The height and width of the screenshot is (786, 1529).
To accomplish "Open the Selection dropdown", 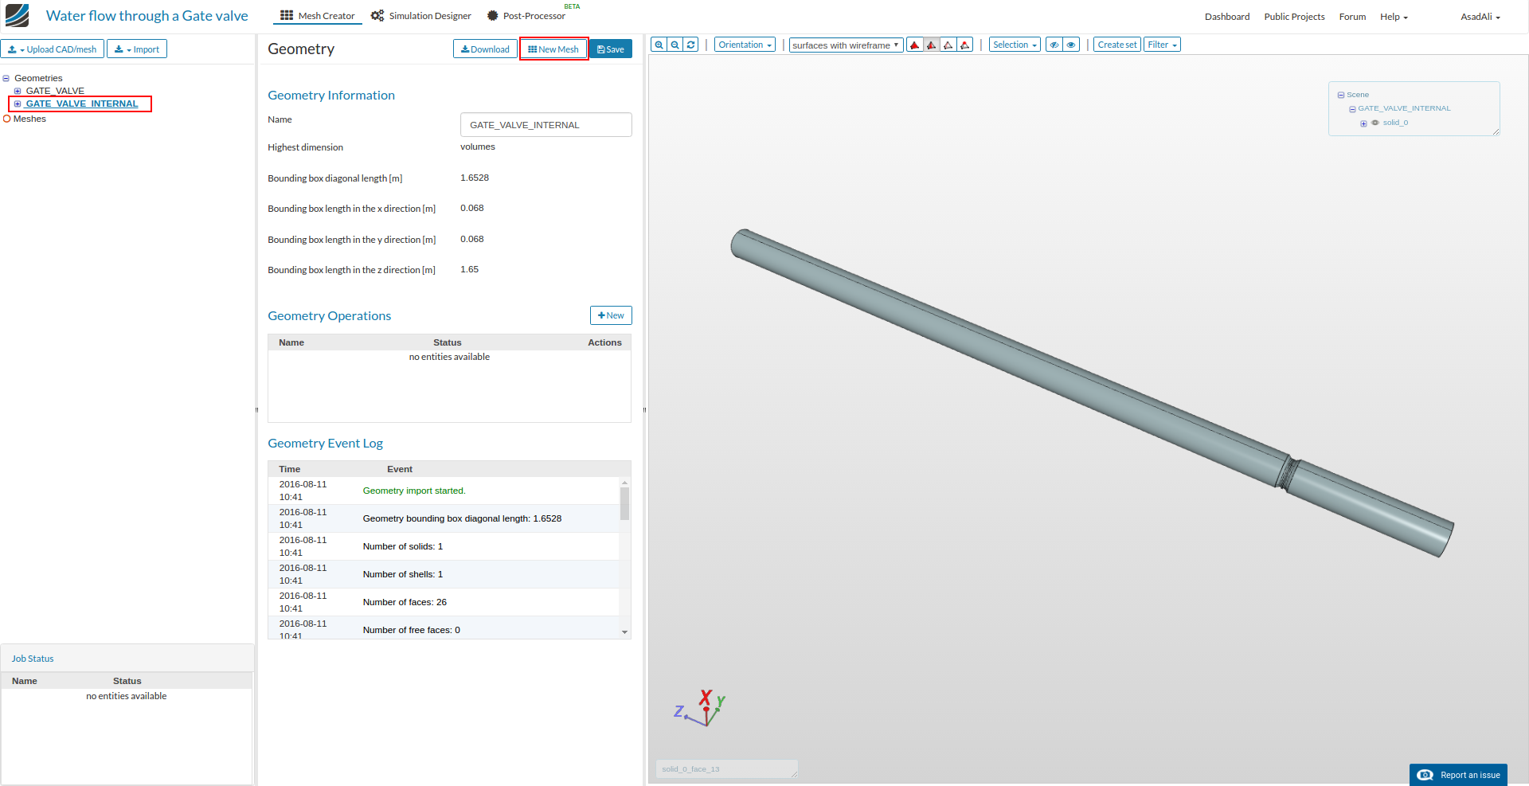I will coord(1015,45).
